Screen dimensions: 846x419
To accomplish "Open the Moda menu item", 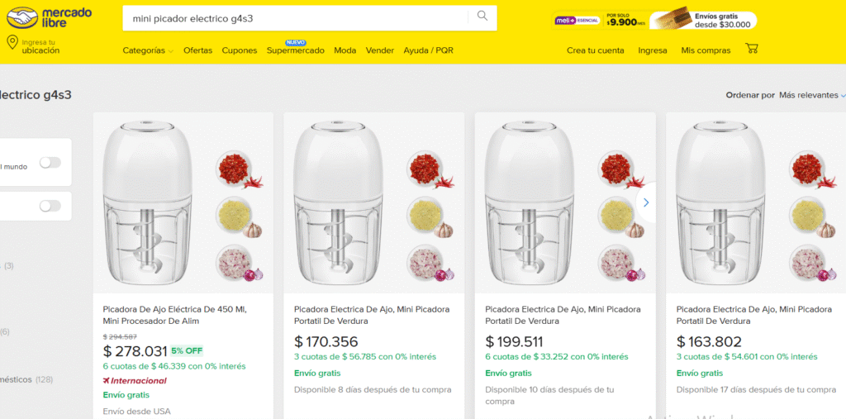I will pyautogui.click(x=345, y=50).
